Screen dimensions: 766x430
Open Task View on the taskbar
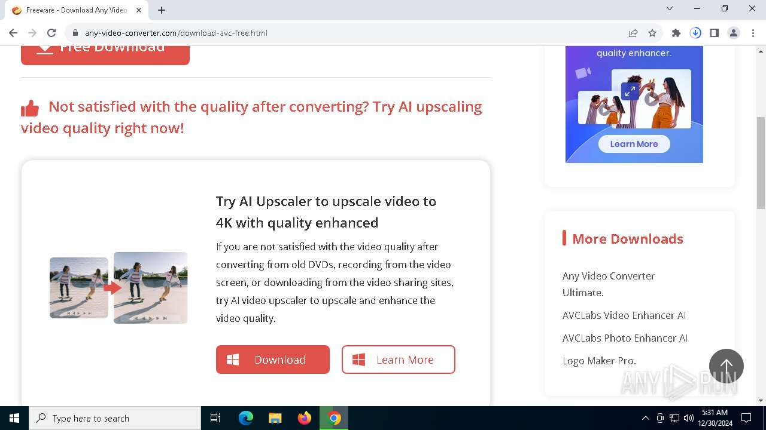[215, 418]
